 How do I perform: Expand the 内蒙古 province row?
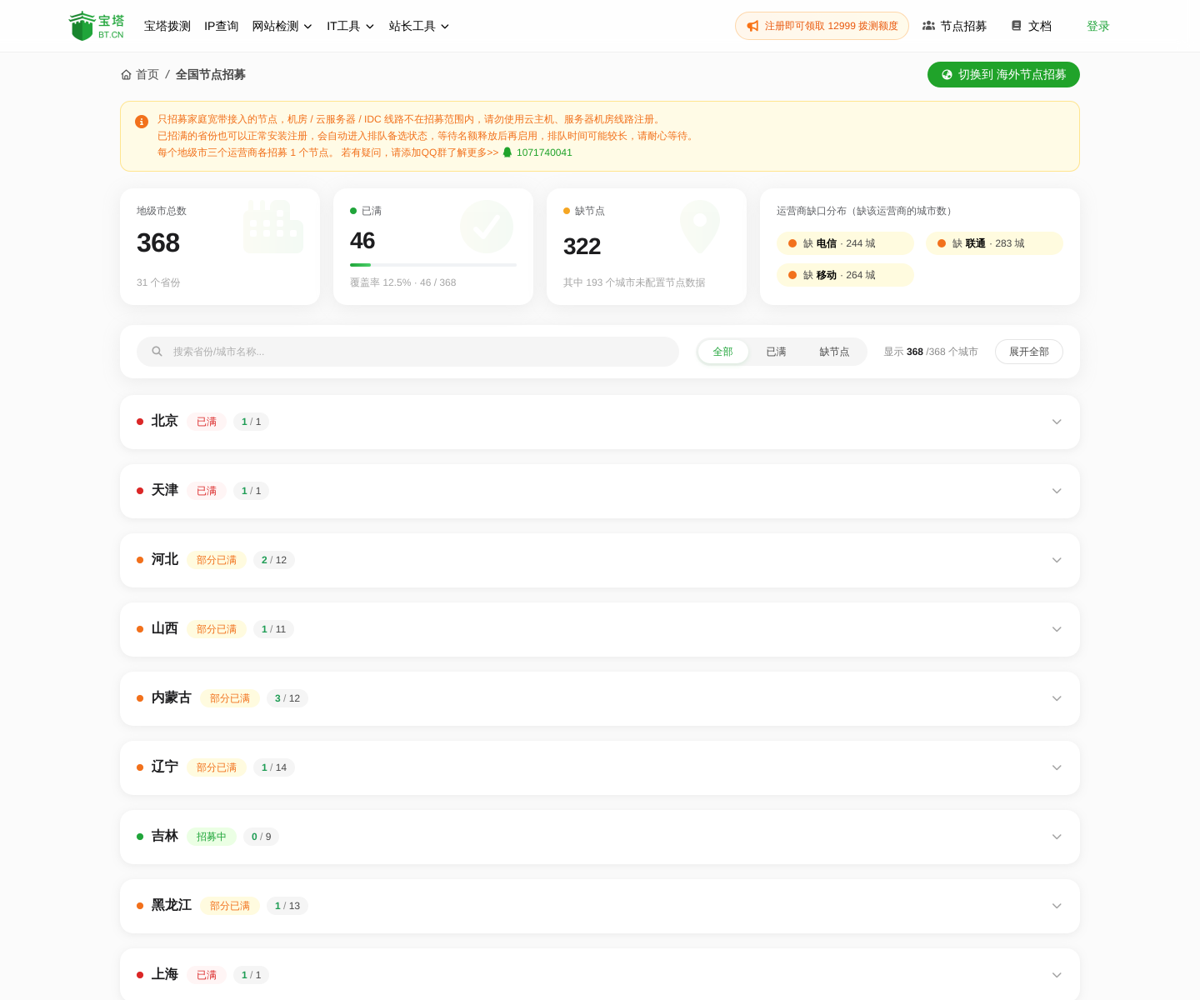coord(600,698)
